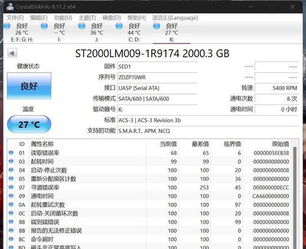Click status dot for attribute B8 端到端错误
Screen dimensions: 306x249
11,221
